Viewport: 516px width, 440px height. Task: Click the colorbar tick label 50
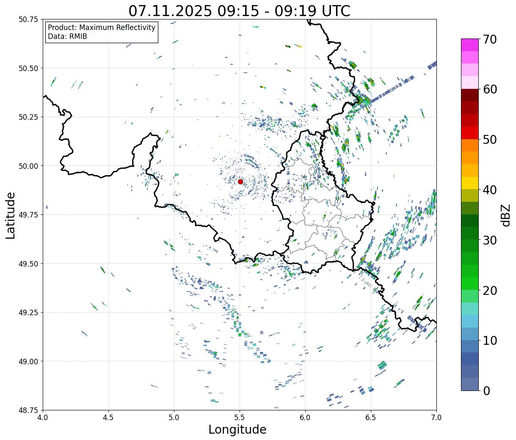coord(489,140)
